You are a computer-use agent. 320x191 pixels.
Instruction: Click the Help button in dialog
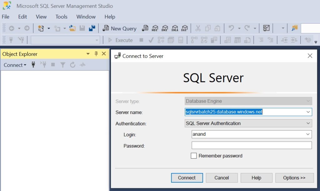point(256,178)
